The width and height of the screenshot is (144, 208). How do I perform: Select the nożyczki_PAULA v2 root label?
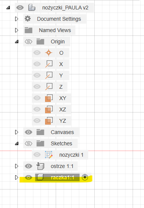tap(65, 8)
